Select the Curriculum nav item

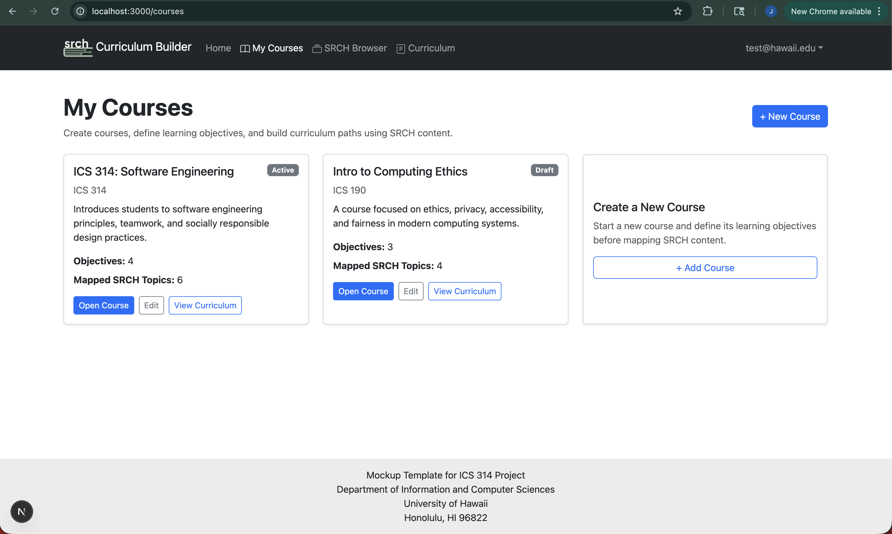(x=425, y=48)
